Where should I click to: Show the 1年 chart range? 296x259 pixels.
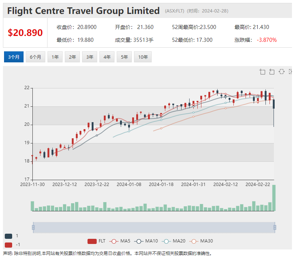[x=55, y=57]
